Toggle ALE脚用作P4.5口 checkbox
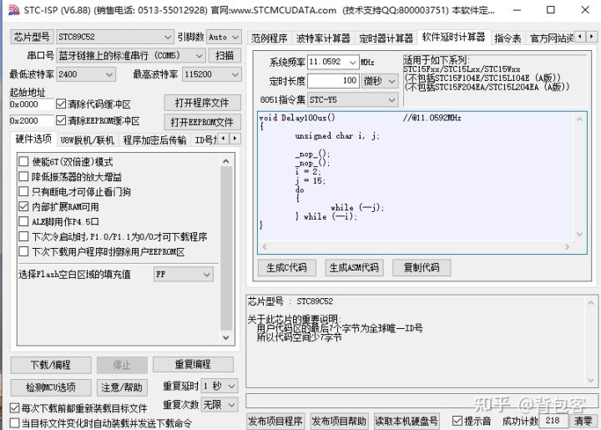 click(23, 221)
